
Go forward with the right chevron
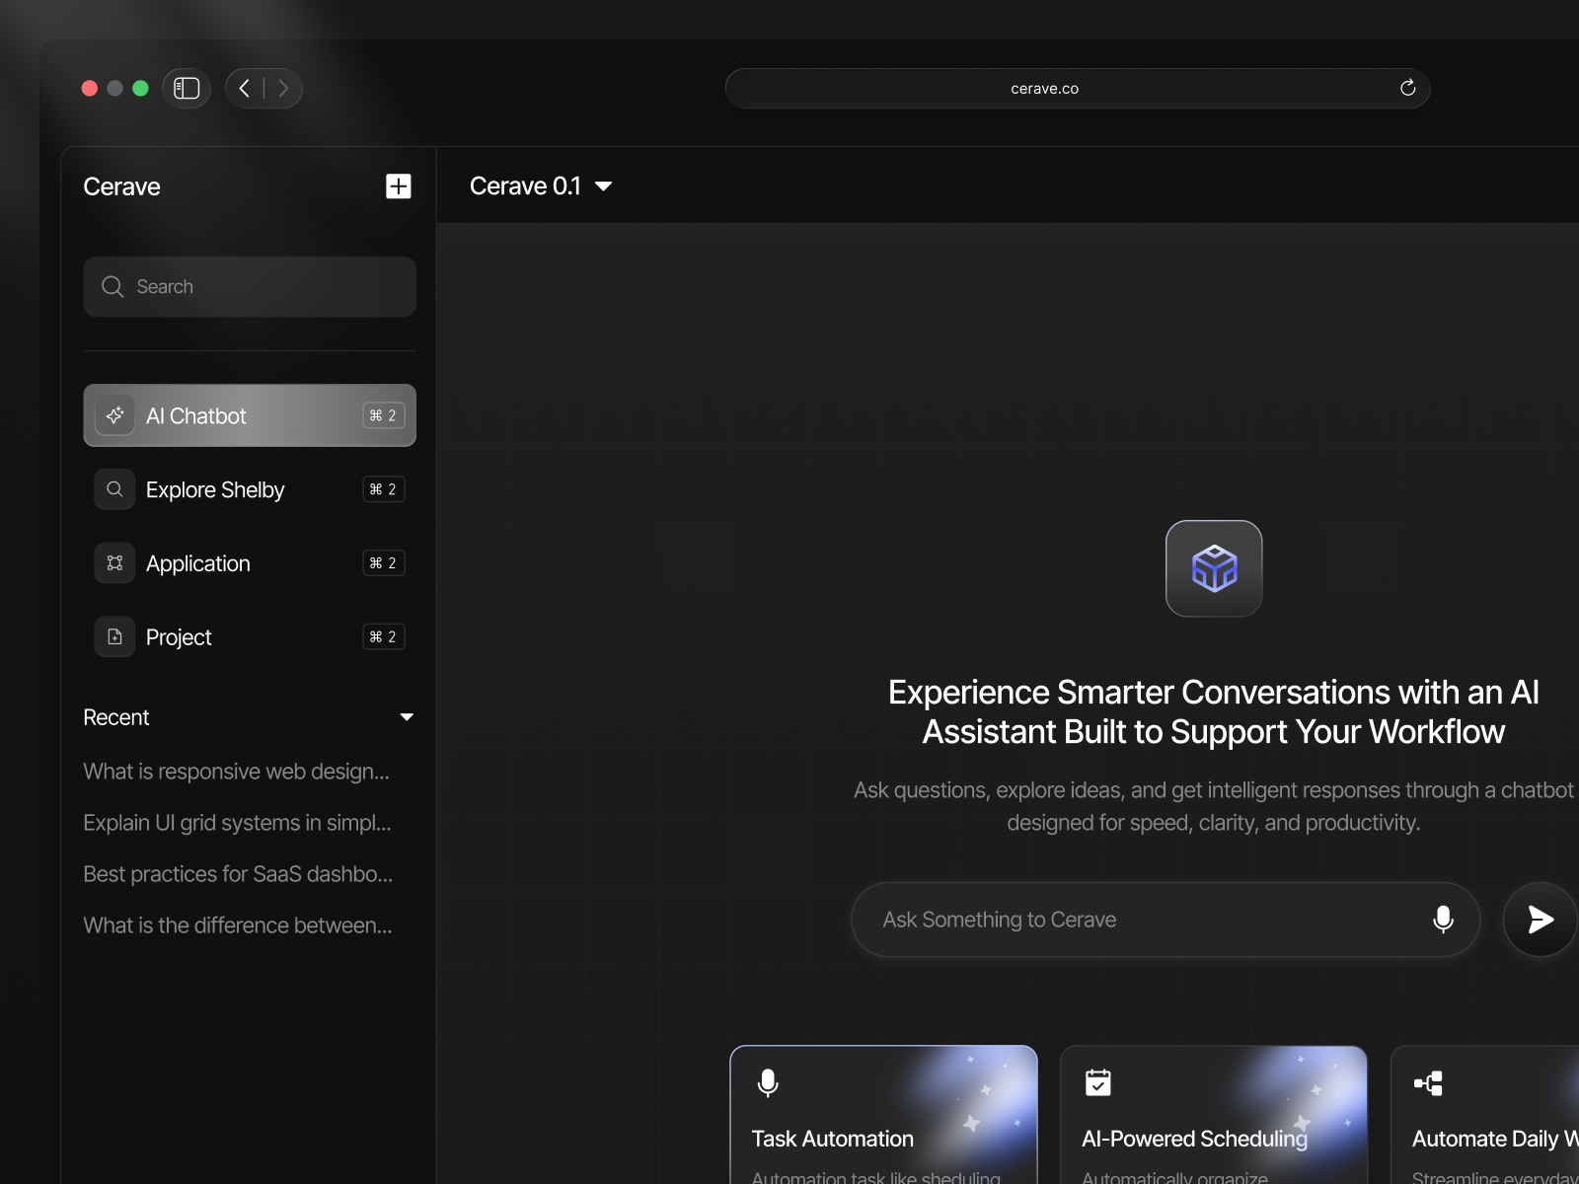click(x=283, y=89)
